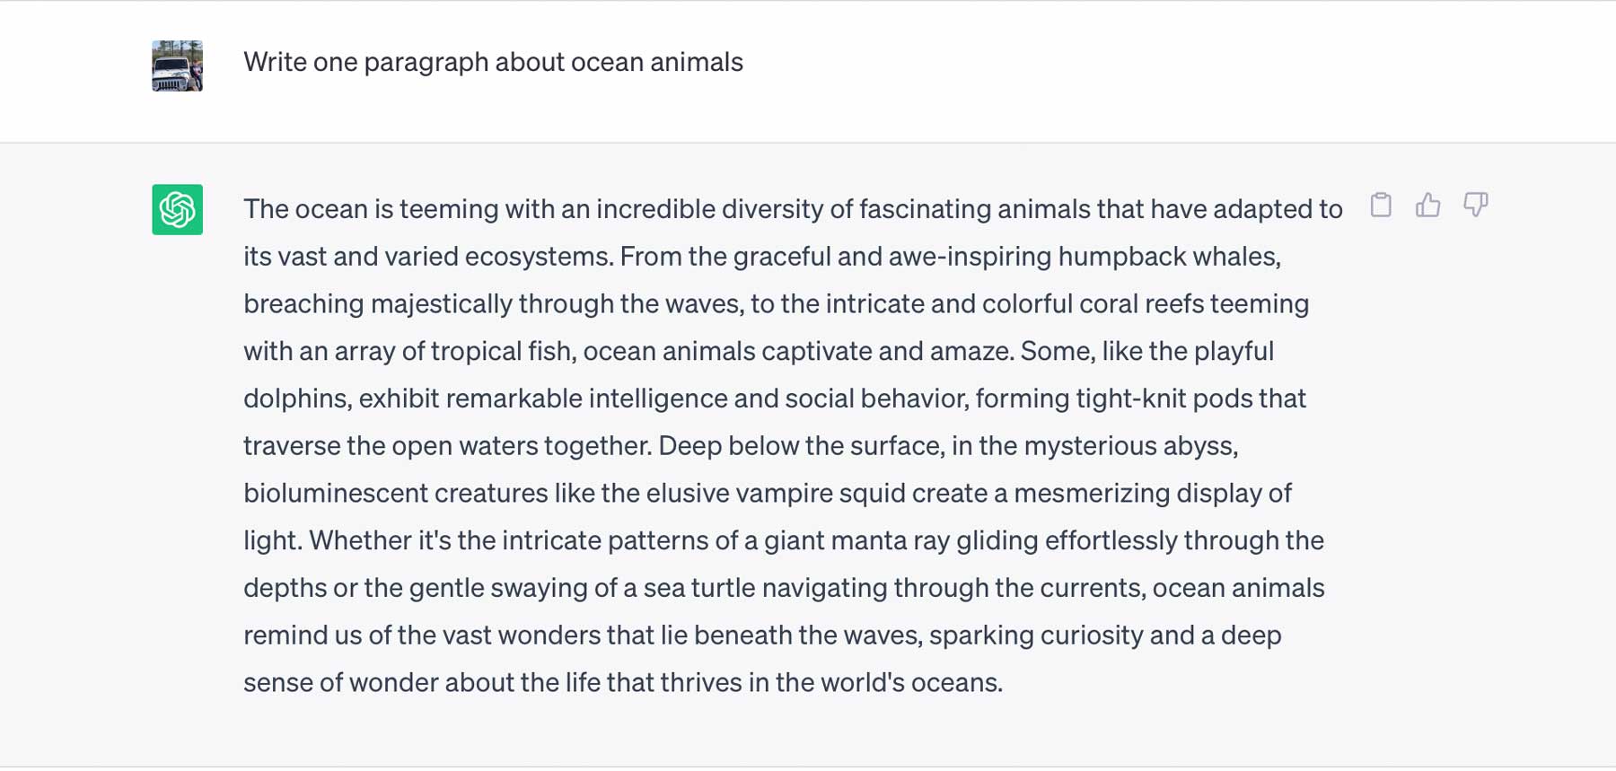Click the words 'breaching majestically' in the response
This screenshot has width=1616, height=771.
pyautogui.click(x=377, y=304)
